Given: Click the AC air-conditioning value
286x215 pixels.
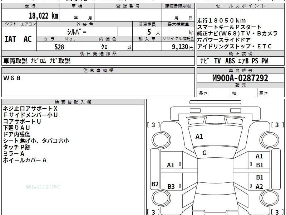Looking at the screenshot, I should [x=28, y=39].
